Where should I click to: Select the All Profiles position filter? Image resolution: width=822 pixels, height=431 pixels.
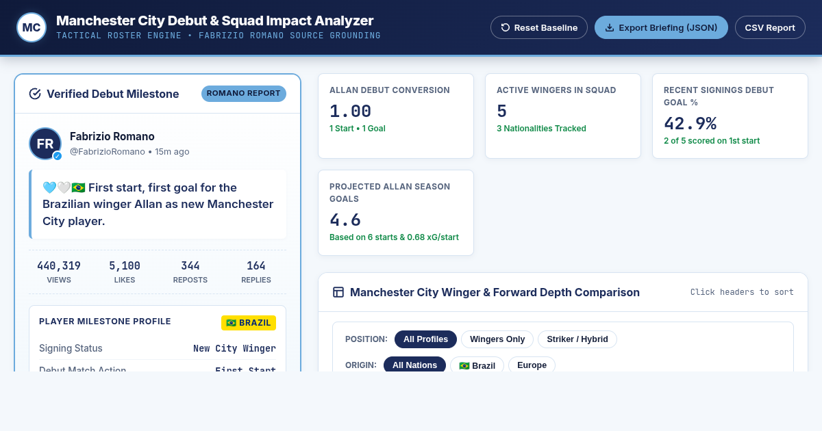pos(425,339)
